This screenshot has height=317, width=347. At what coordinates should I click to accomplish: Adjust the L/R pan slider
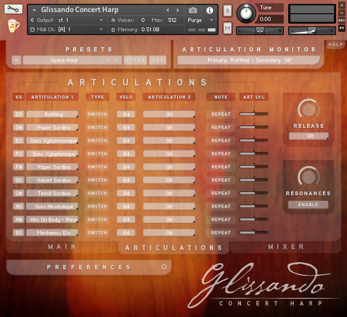pyautogui.click(x=260, y=31)
